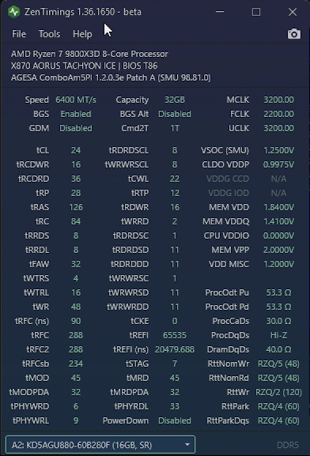Open the File menu
Viewport: 310px width, 456px height.
[19, 34]
